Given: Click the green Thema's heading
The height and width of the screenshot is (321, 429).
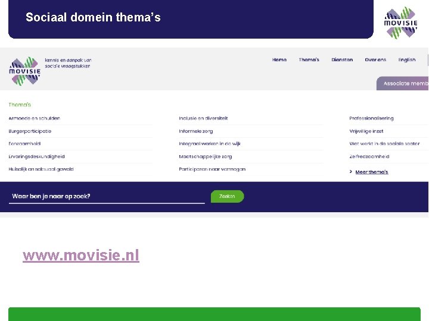Looking at the screenshot, I should 20,105.
